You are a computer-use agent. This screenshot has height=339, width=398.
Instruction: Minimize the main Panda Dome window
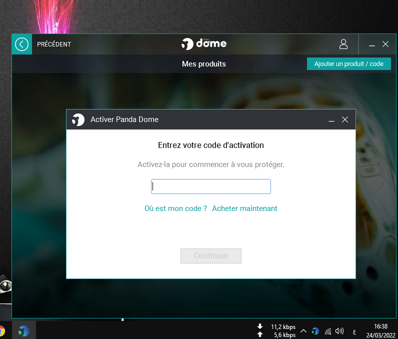(372, 44)
